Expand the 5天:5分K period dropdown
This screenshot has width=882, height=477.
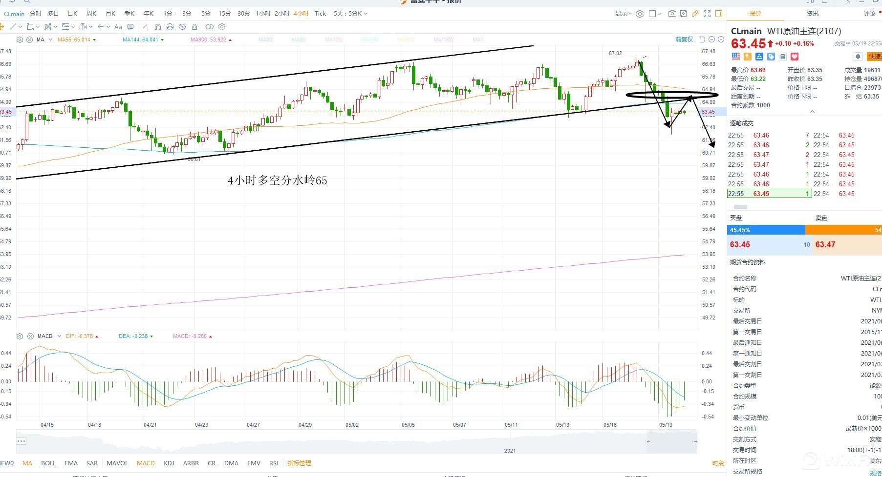tap(350, 14)
